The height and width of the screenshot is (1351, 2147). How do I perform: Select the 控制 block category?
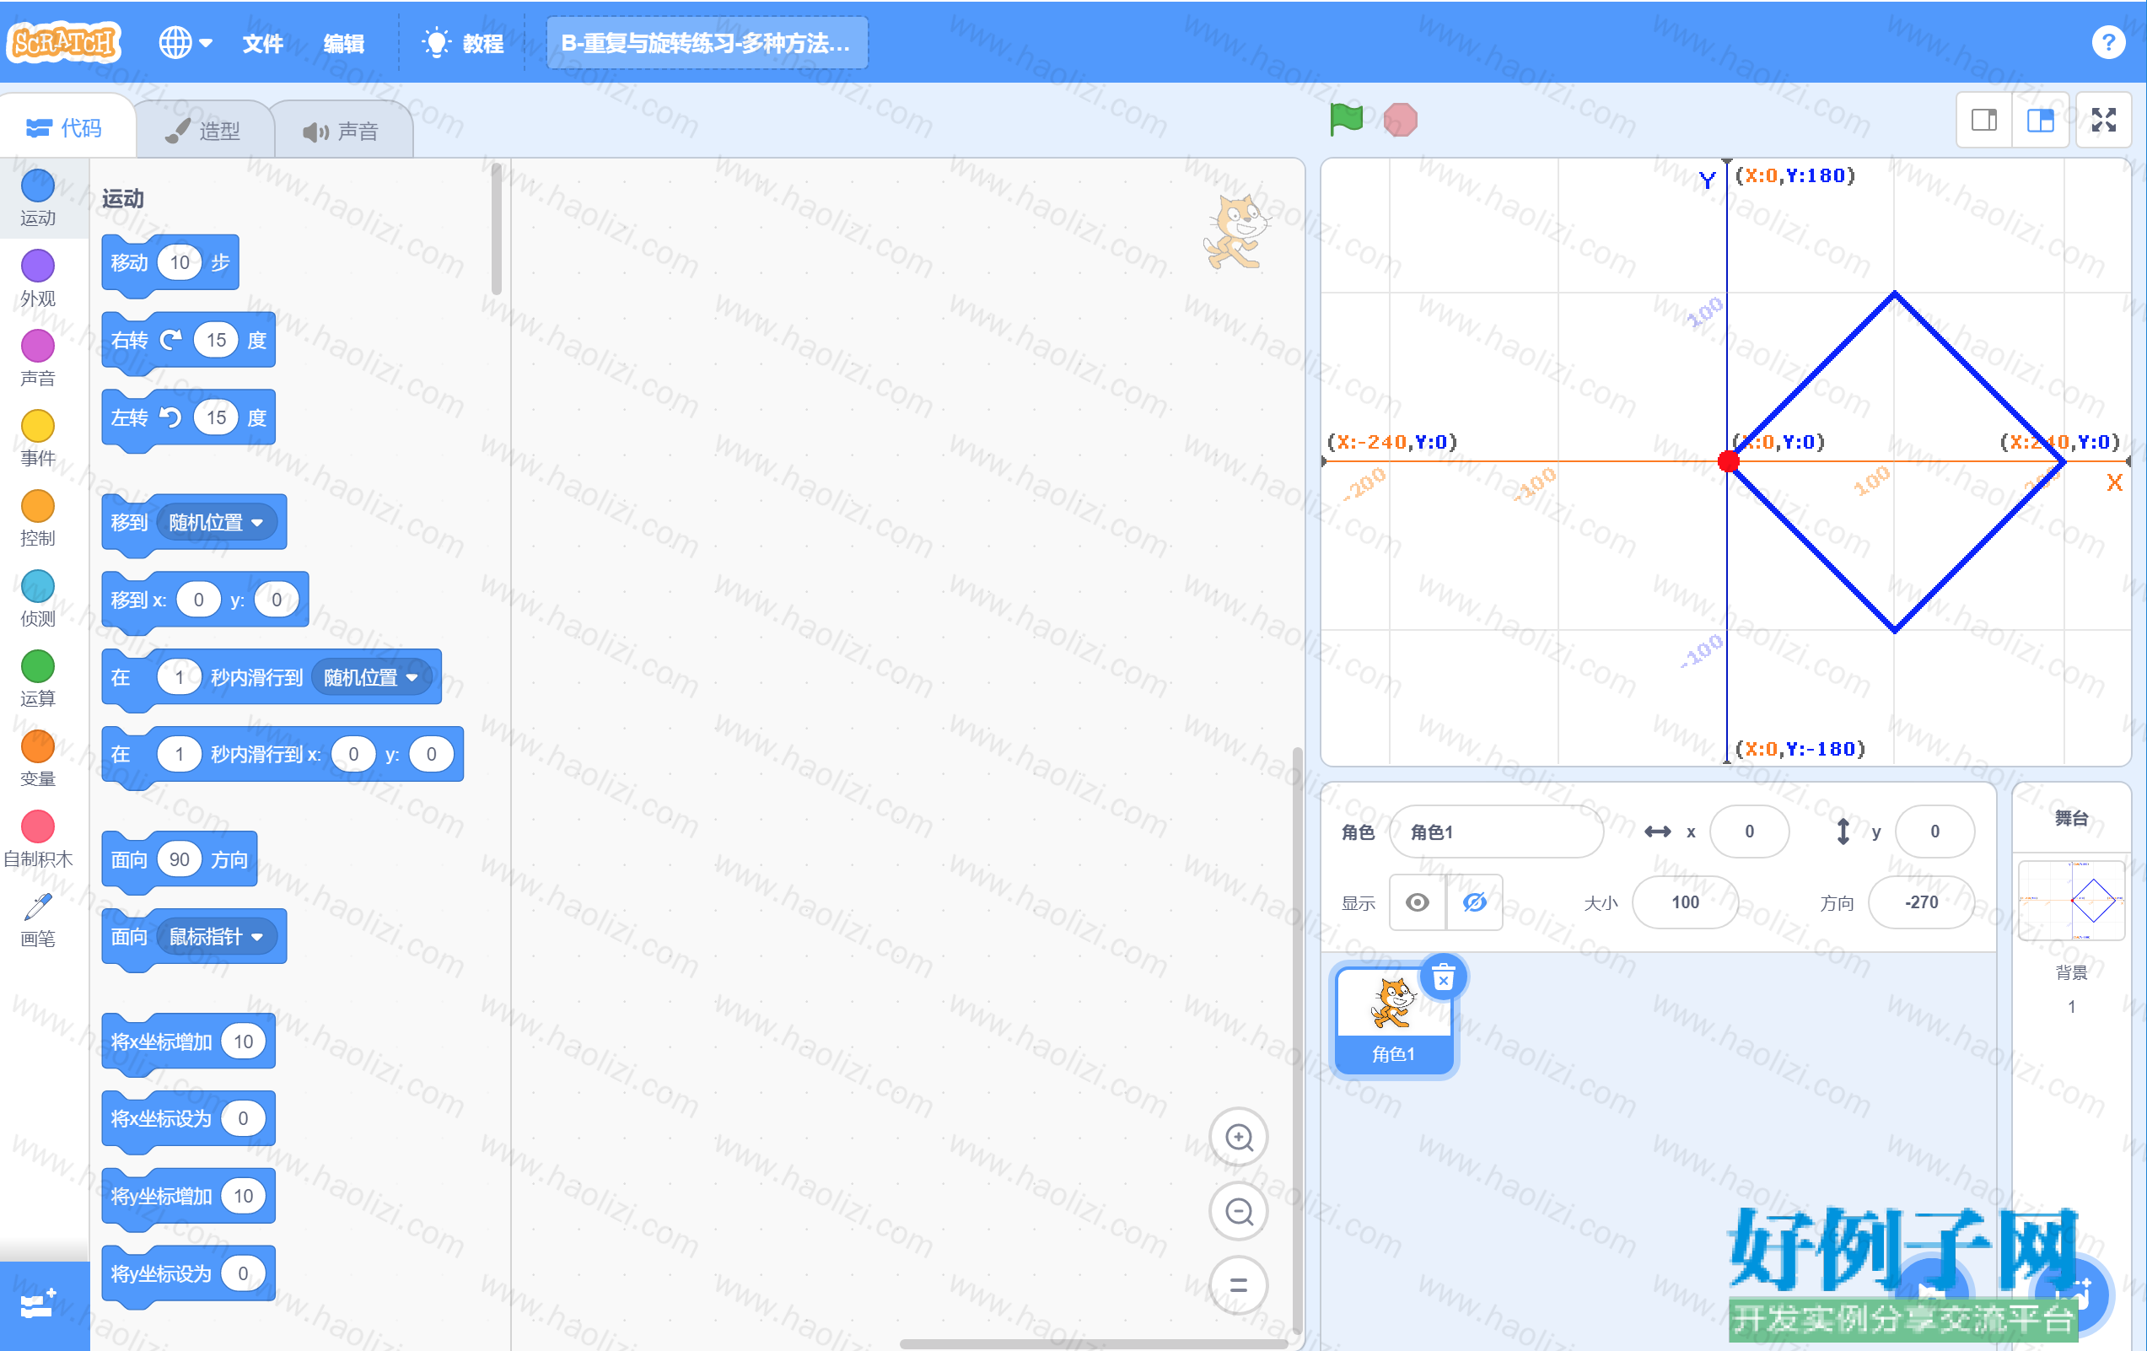coord(37,518)
